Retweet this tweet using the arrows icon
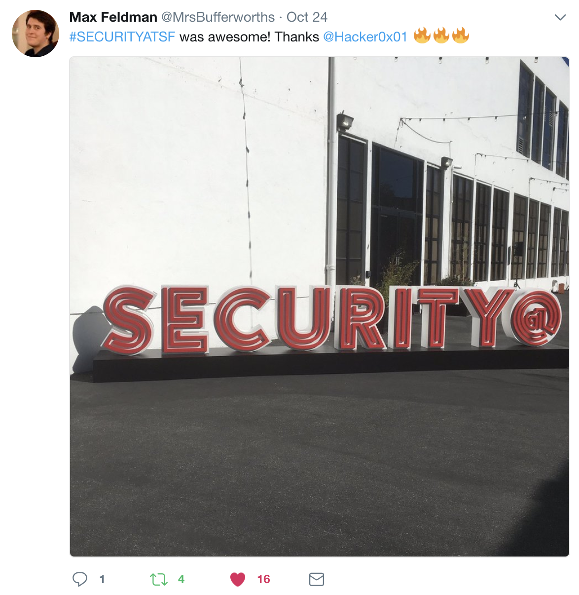 (159, 579)
